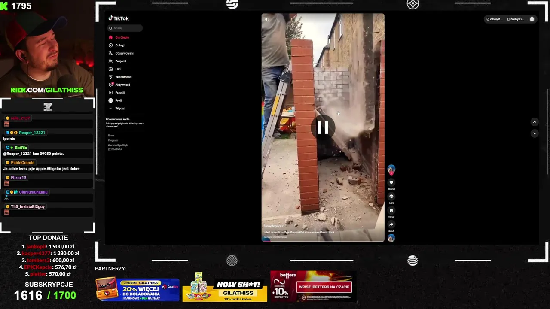Mute the video with the speaker icon
This screenshot has height=309, width=550.
(x=267, y=19)
